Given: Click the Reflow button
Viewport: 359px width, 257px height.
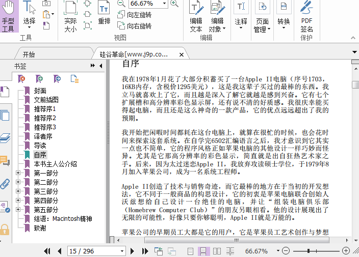Looking at the screenshot, I should point(104,13).
